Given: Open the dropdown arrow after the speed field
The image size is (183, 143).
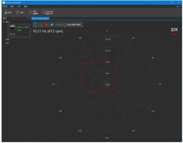Looking at the screenshot, I should pyautogui.click(x=65, y=26).
